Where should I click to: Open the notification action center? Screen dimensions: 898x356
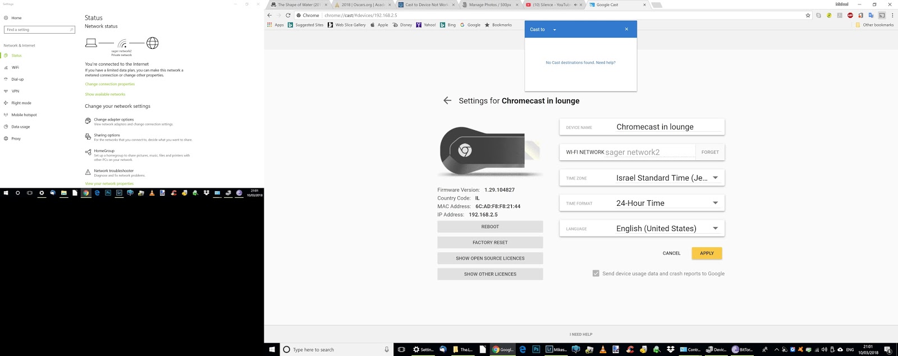tap(888, 349)
